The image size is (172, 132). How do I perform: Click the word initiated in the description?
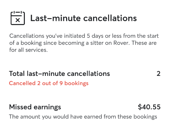(x=75, y=36)
